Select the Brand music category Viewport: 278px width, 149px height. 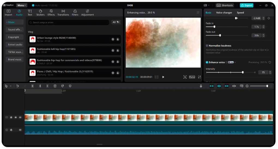point(15,60)
